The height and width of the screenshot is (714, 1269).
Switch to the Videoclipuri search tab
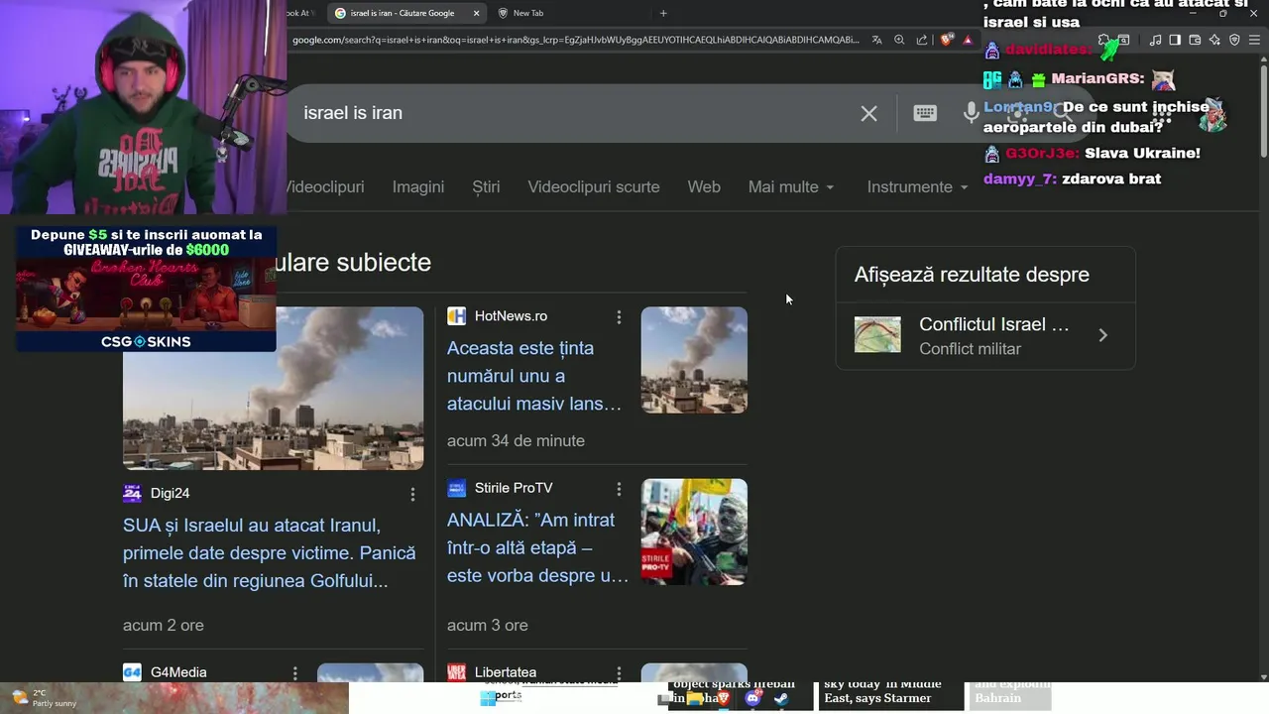click(324, 187)
